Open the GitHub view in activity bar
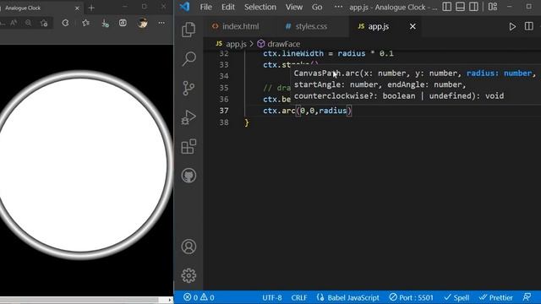Image resolution: width=541 pixels, height=304 pixels. [189, 176]
